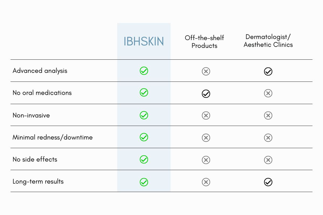The height and width of the screenshot is (215, 323).
Task: Click Dermatologist gray X for No oral medications
Action: coord(268,93)
